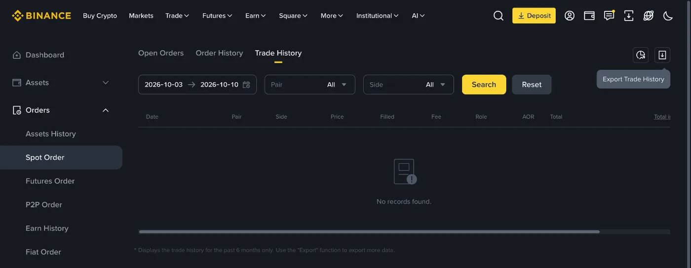This screenshot has height=268, width=691.
Task: Click the Assets wallet icon in sidebar
Action: (17, 83)
